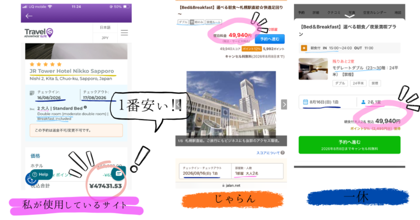This screenshot has width=420, height=220.
Task: Open the hamburger menu in Travel Advantage
Action: pos(124,33)
